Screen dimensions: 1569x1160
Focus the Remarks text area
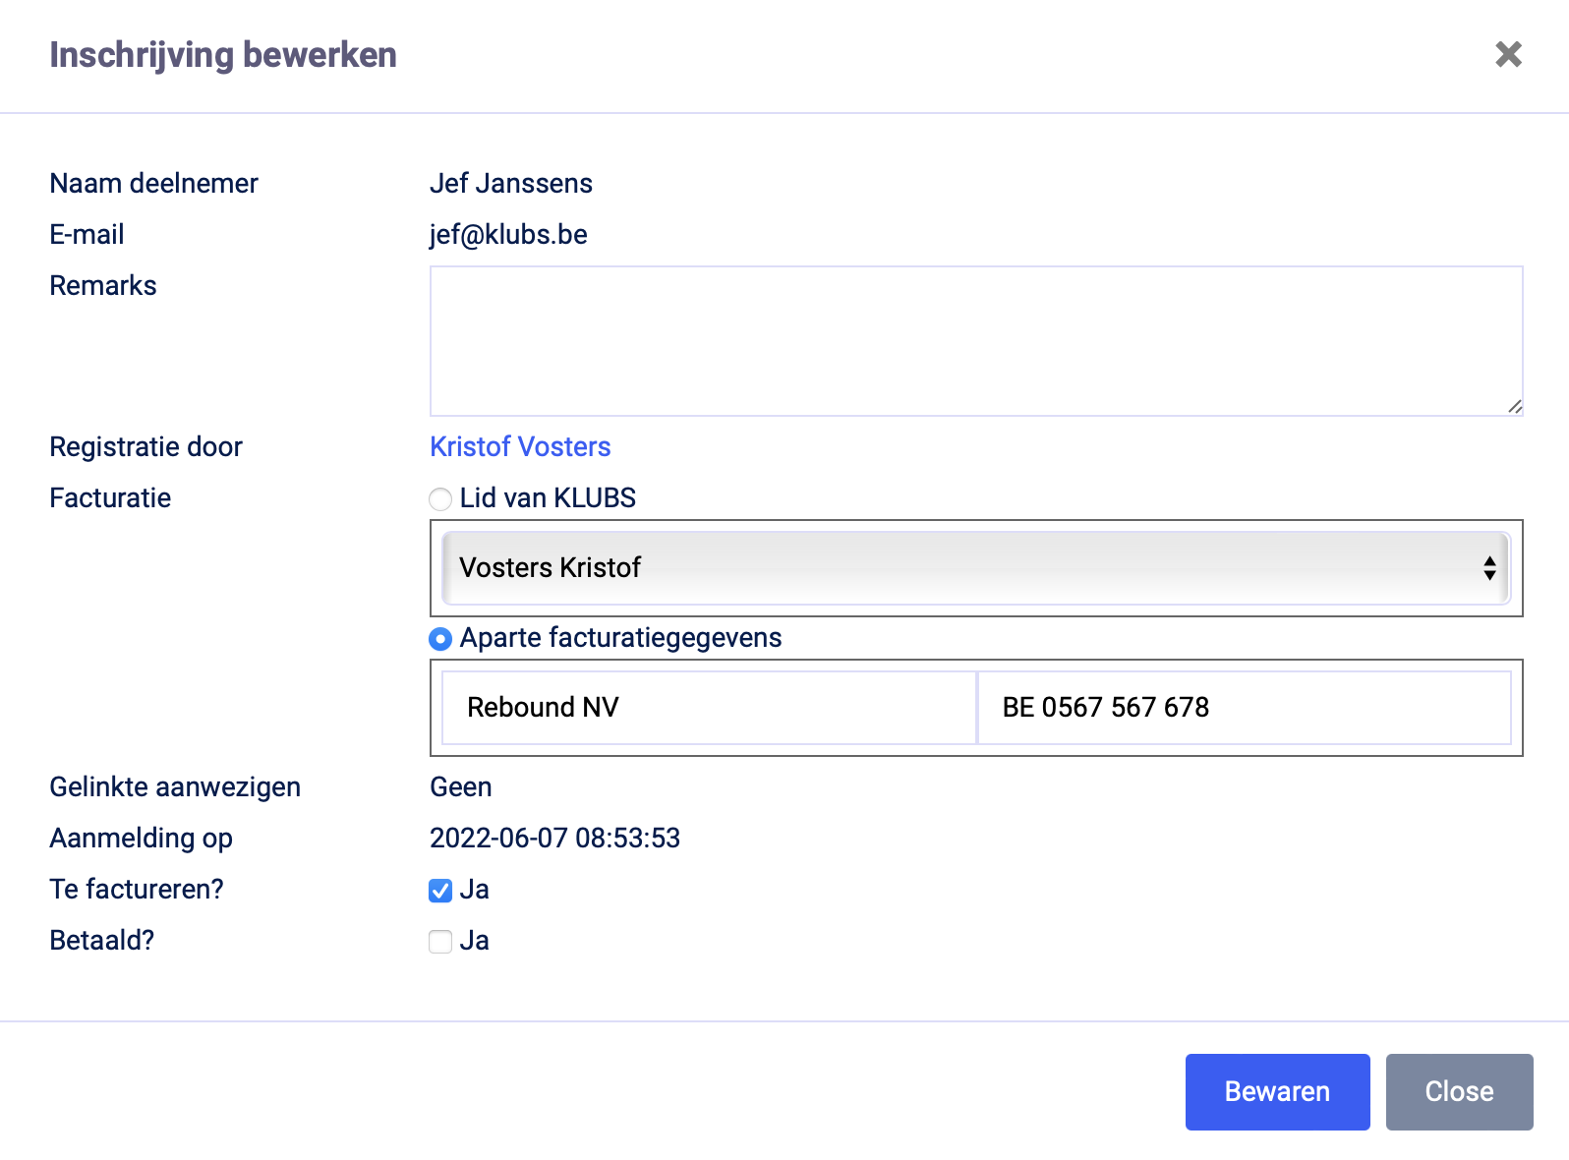975,340
